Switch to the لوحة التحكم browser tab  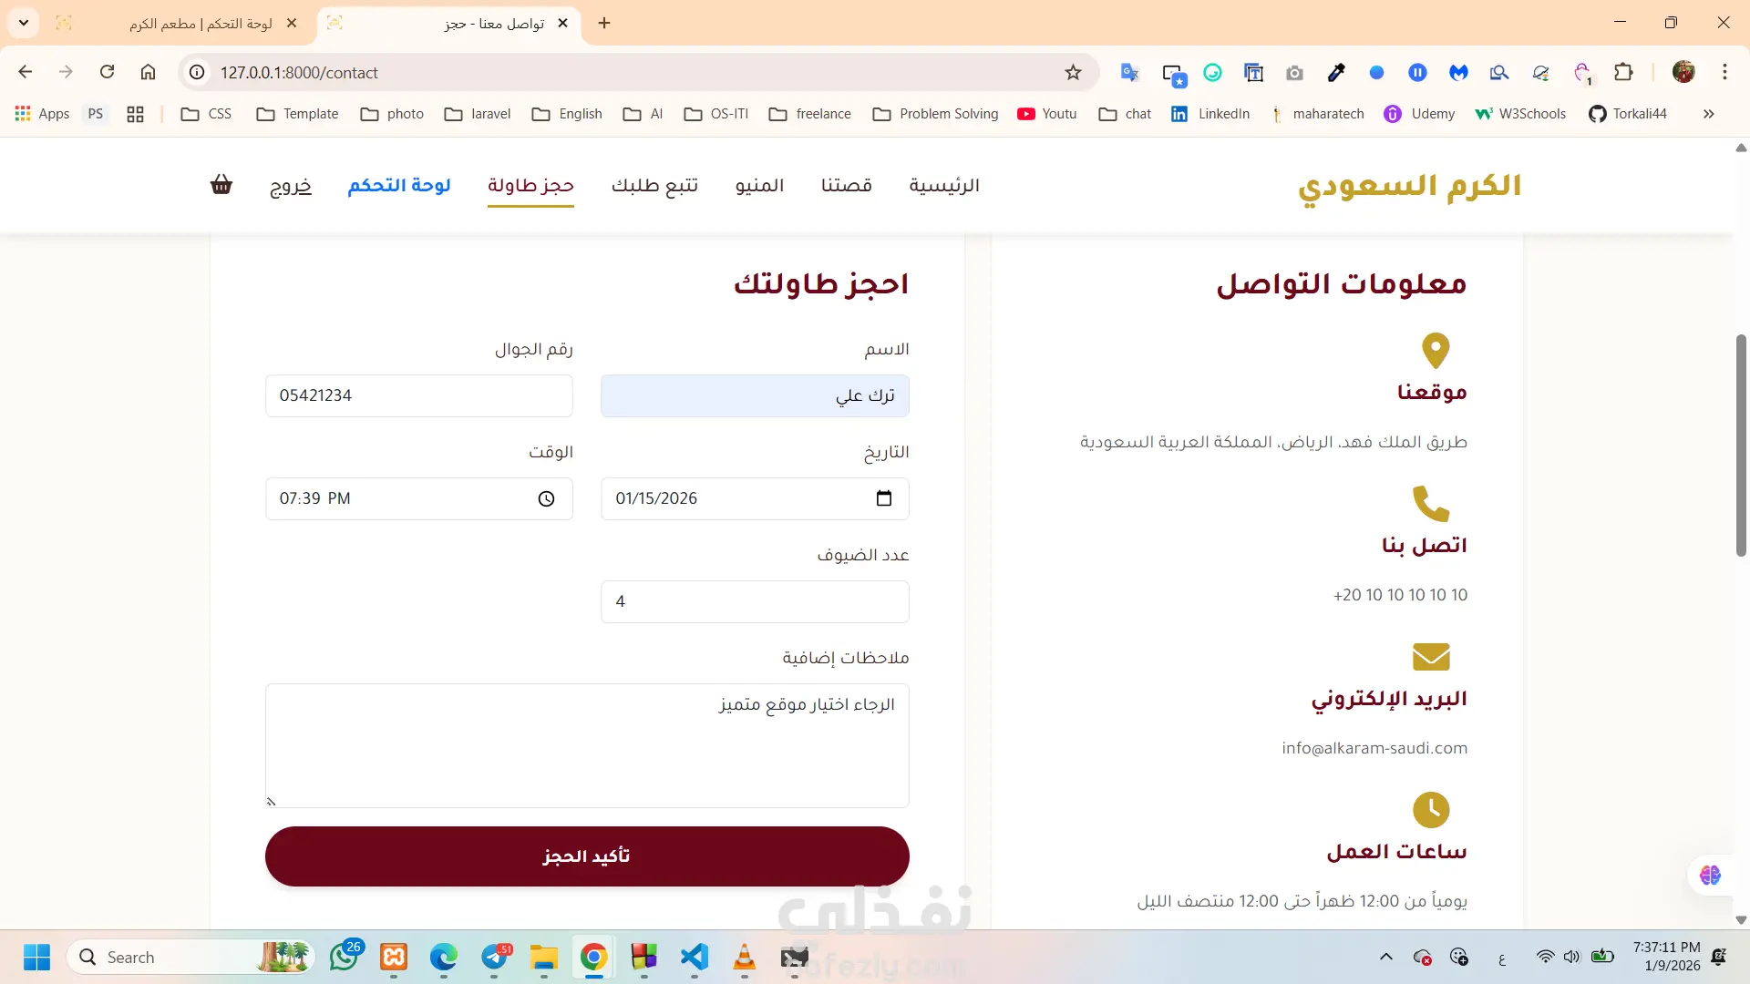click(201, 23)
